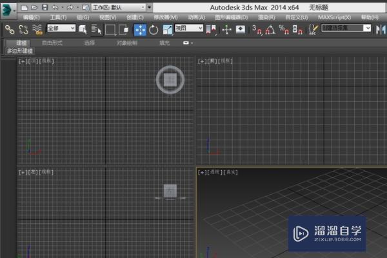
Task: Open the 视图(V) menu
Action: [108, 17]
